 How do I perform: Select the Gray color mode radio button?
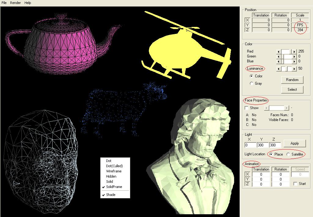coord(252,83)
